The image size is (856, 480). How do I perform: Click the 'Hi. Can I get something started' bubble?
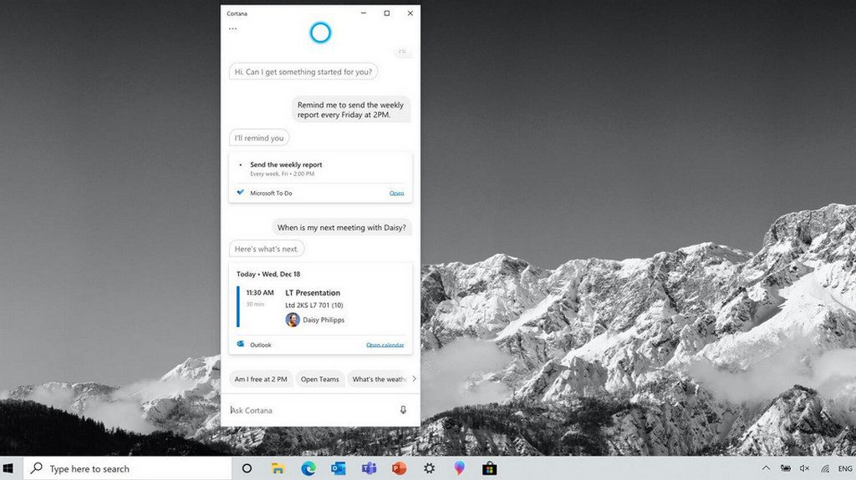click(303, 72)
